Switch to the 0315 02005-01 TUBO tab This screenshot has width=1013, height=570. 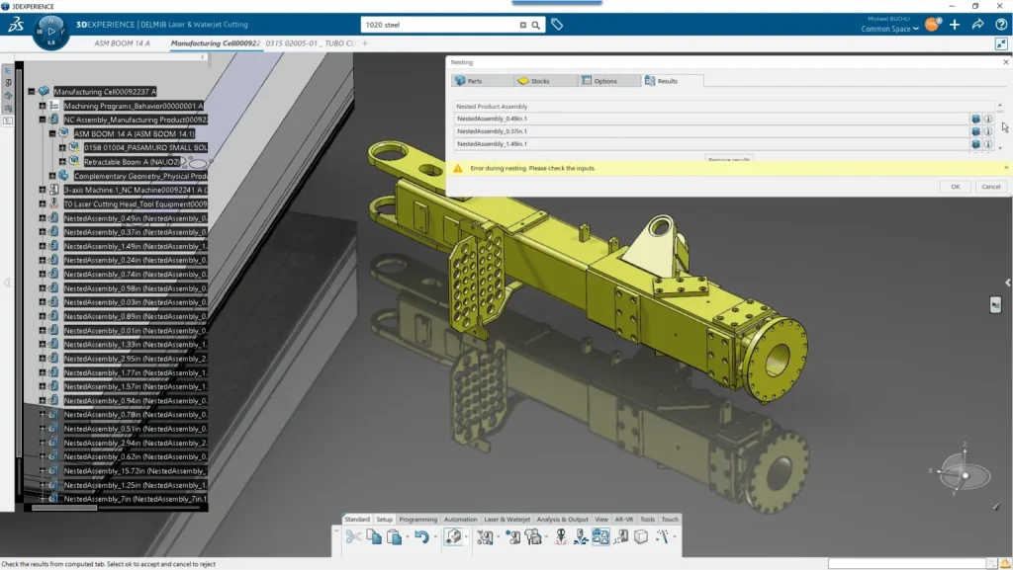310,43
